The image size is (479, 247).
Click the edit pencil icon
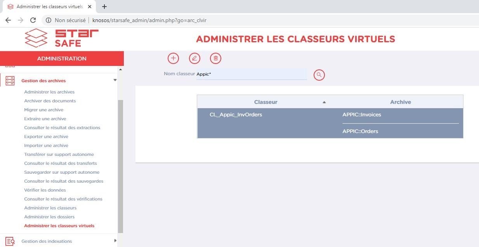click(194, 58)
